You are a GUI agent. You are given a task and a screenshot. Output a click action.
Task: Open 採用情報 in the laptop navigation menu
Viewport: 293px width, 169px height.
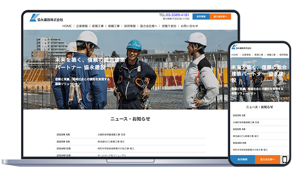[130, 26]
